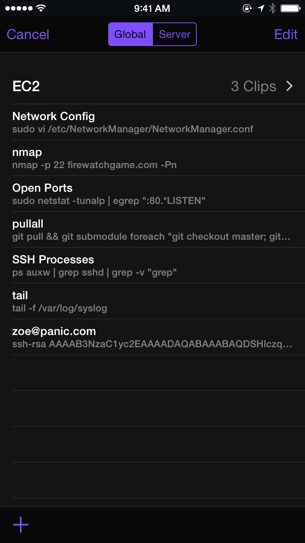The width and height of the screenshot is (305, 543).
Task: Tap the plus icon to add clip
Action: (20, 525)
